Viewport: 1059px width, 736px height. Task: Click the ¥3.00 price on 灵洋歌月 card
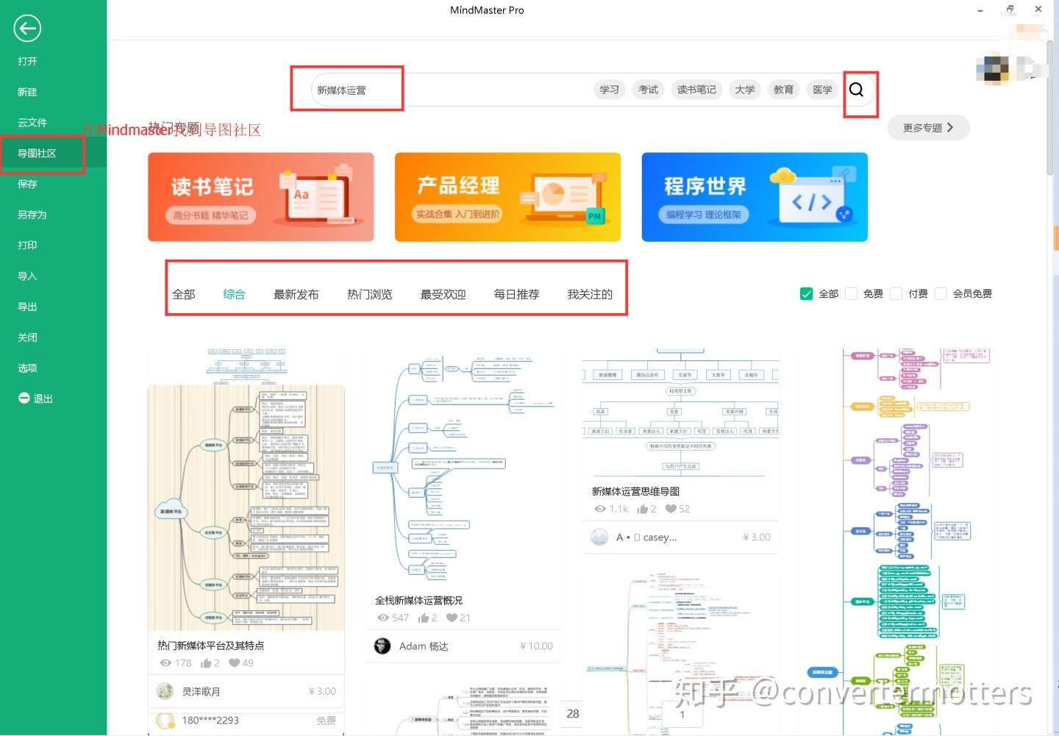(322, 691)
